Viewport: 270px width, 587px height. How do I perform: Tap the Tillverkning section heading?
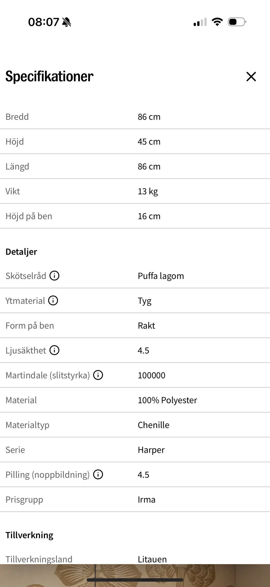click(x=29, y=535)
